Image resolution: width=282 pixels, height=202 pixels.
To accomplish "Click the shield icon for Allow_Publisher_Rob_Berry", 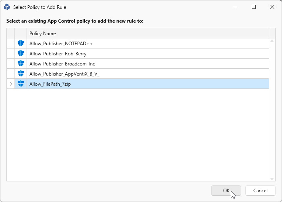I will click(x=21, y=53).
